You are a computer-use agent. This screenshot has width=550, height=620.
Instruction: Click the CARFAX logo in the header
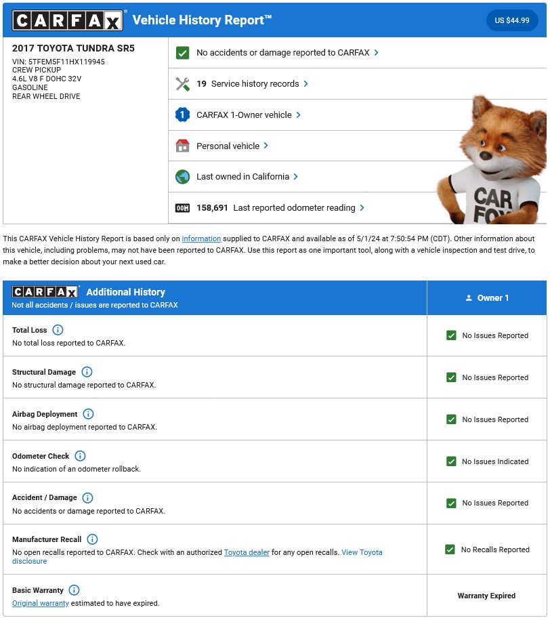(68, 20)
